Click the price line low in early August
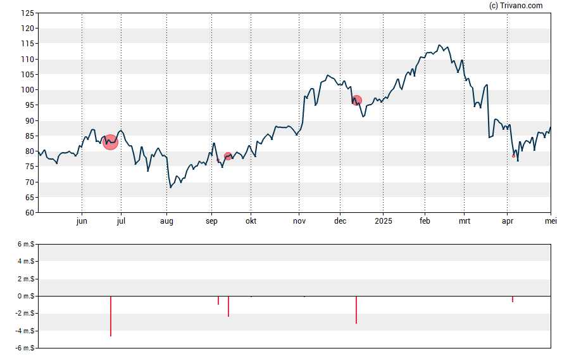 (x=171, y=188)
